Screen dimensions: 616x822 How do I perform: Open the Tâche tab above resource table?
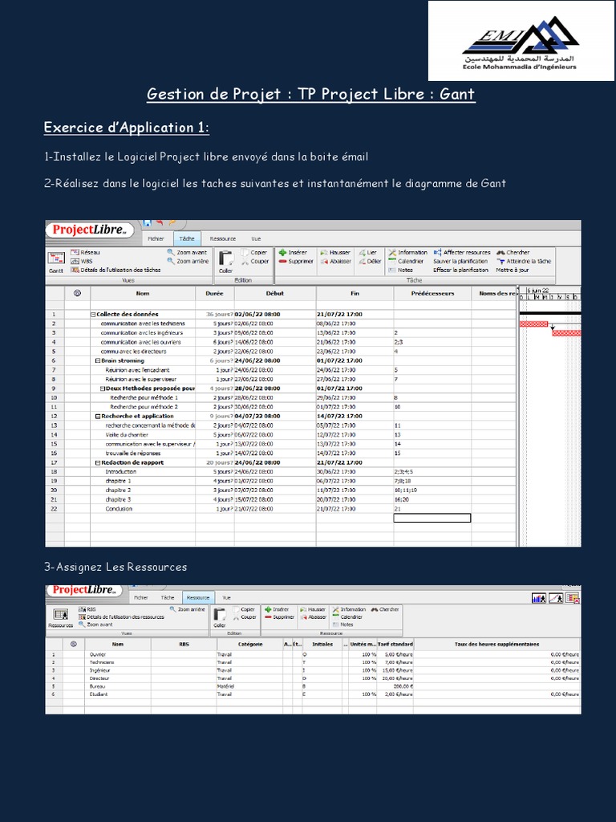168,597
